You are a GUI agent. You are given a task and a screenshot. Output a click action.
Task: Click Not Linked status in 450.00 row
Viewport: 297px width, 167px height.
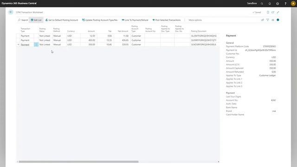45,40
